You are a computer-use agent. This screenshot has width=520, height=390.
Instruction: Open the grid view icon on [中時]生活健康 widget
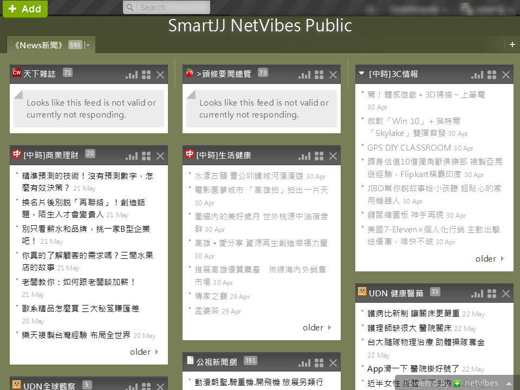click(319, 156)
